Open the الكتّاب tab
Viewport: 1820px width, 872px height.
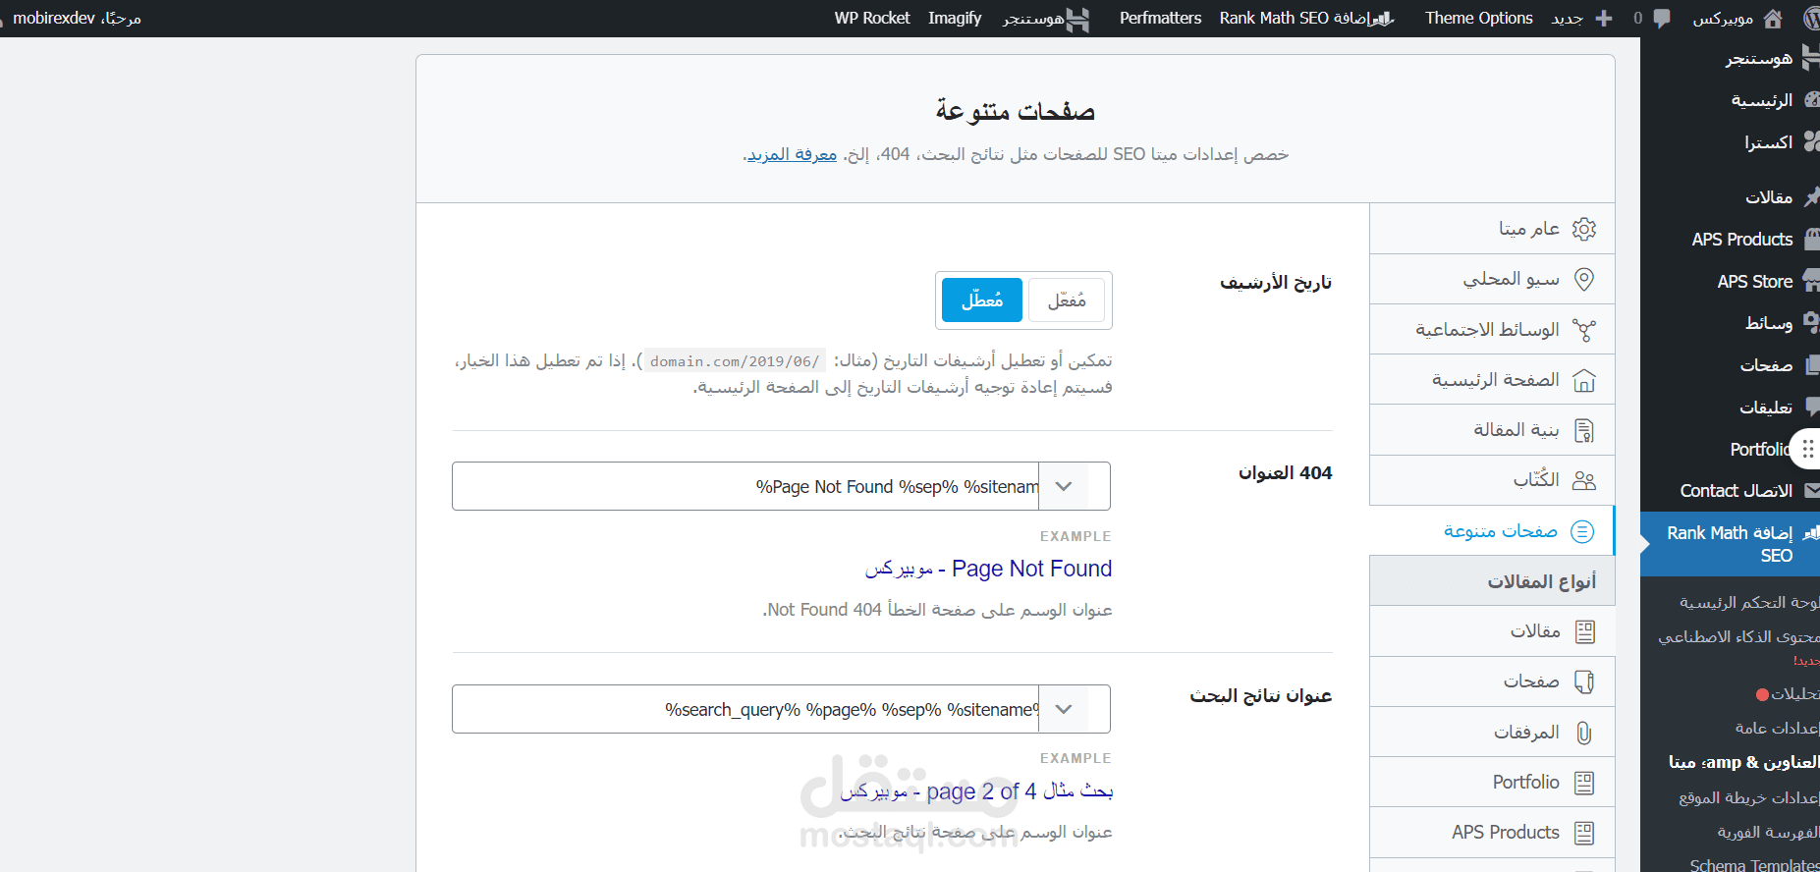tap(1492, 480)
